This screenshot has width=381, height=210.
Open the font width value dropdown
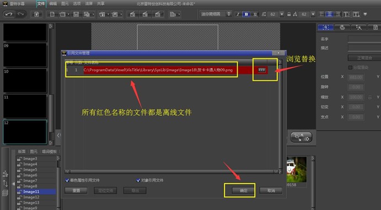313,14
